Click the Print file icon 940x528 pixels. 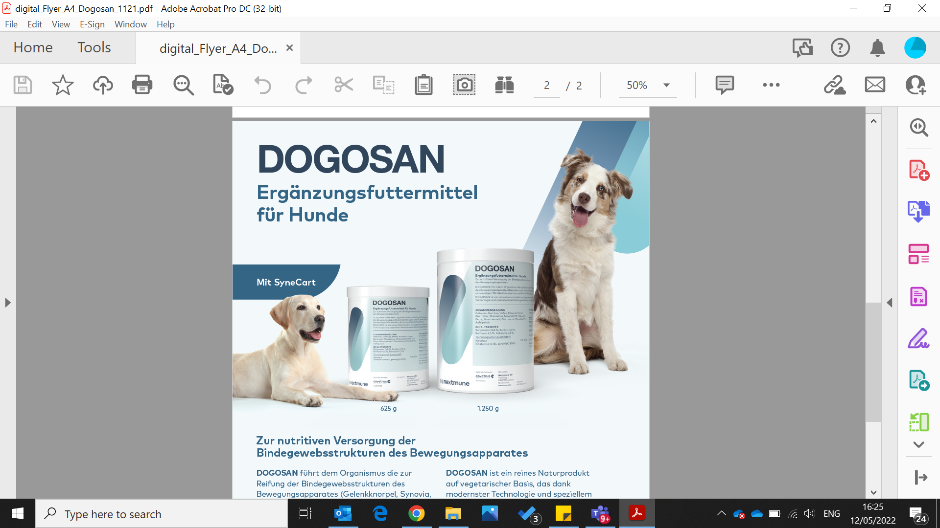[x=142, y=85]
